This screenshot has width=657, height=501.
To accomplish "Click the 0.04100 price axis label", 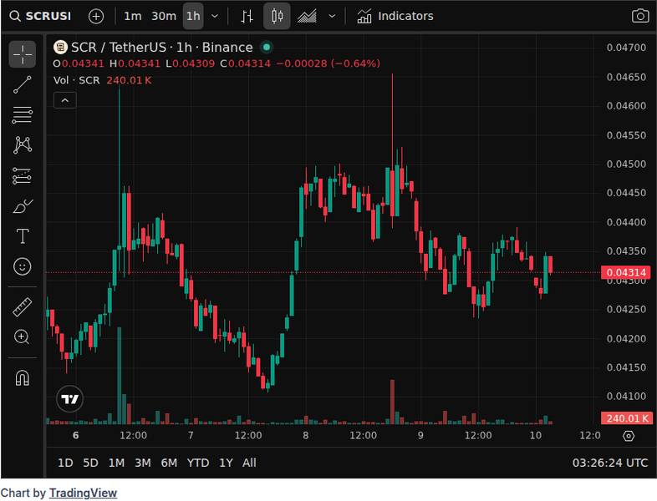I will click(626, 396).
